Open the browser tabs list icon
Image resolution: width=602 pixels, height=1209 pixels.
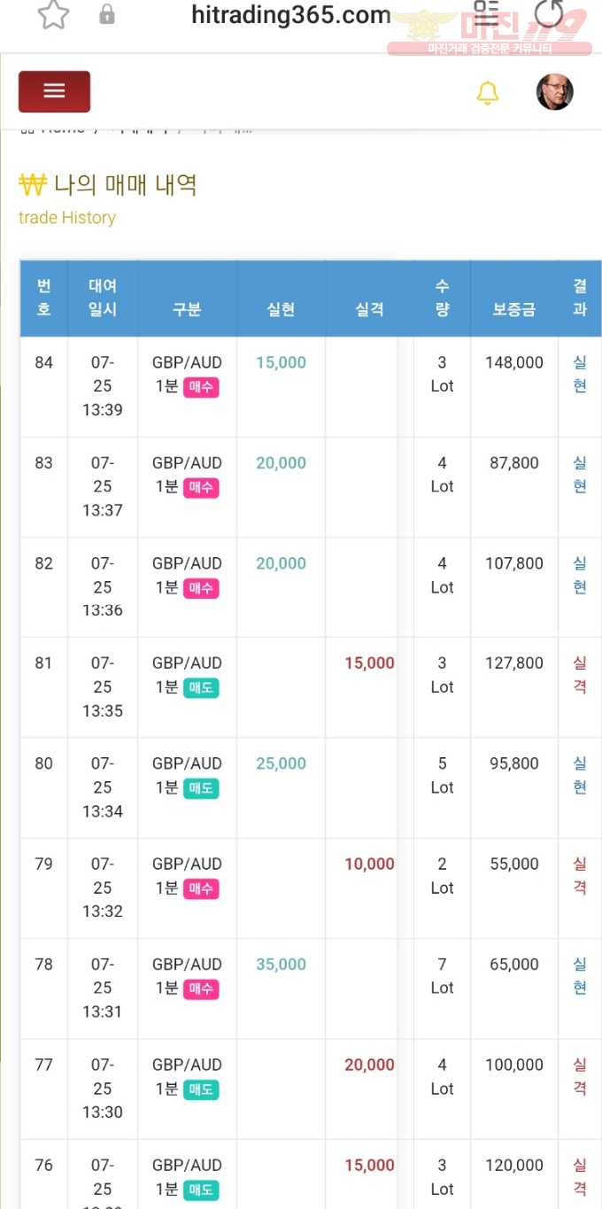[x=486, y=12]
